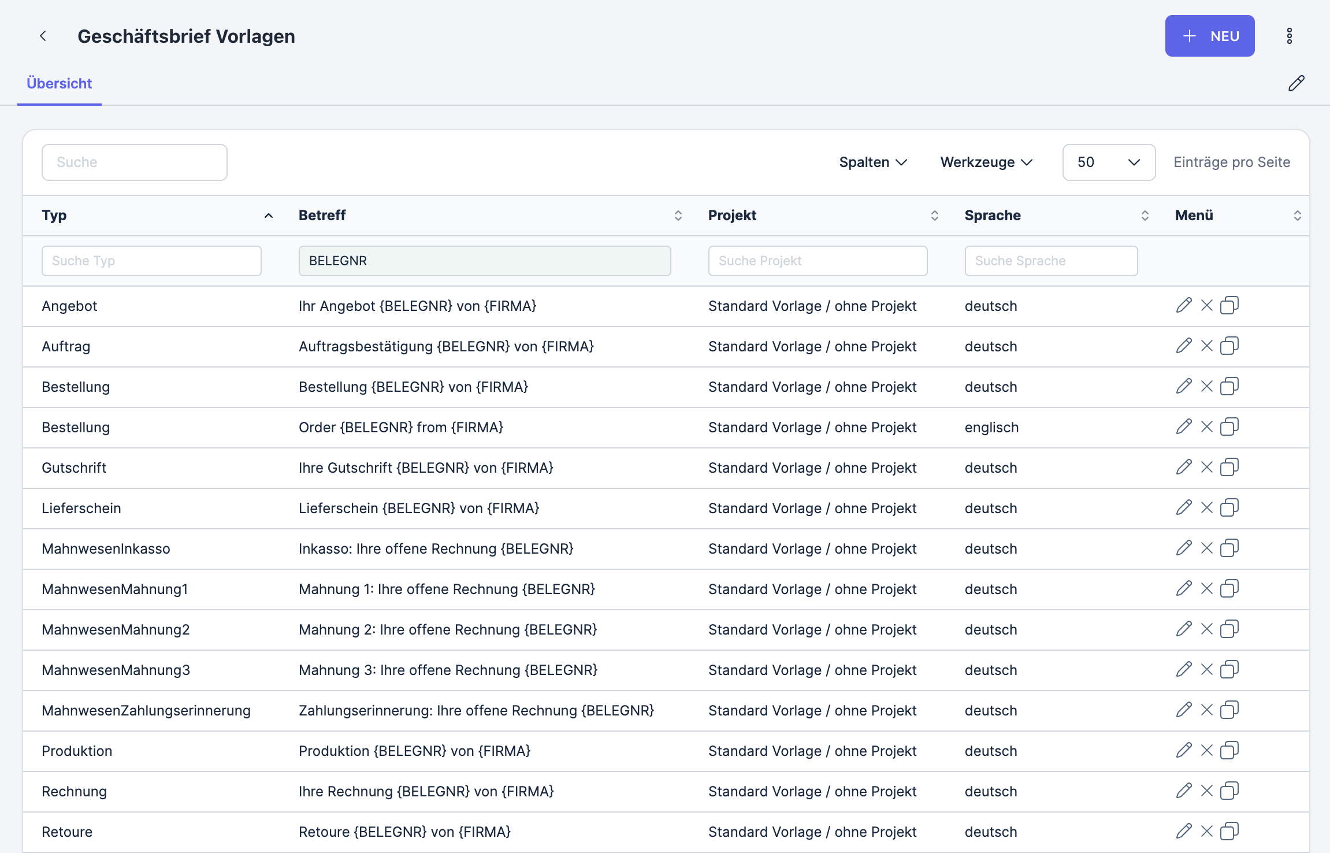Image resolution: width=1330 pixels, height=853 pixels.
Task: Focus the main Suche search box
Action: point(134,162)
